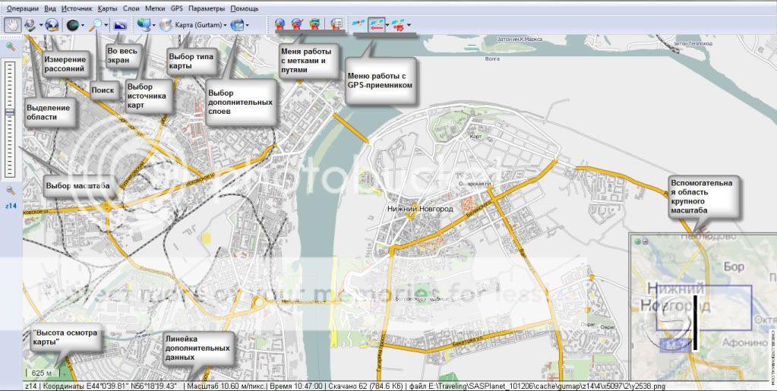
Task: Activate the area selection tool
Action: pos(30,24)
